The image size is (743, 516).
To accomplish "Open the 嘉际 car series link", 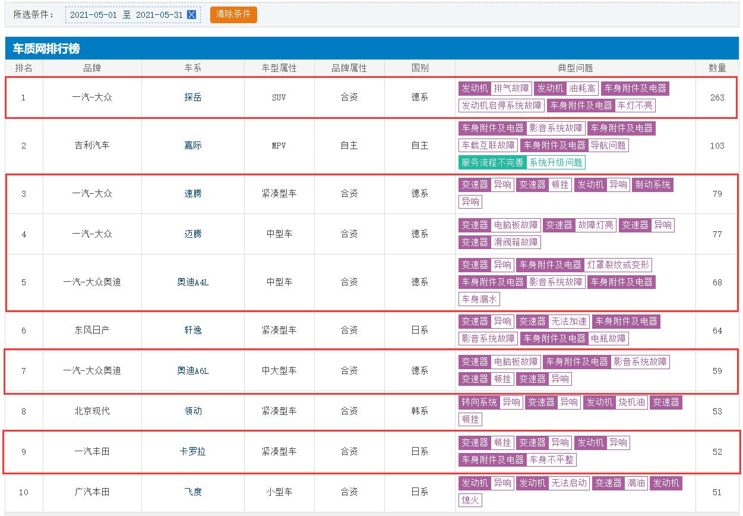I will point(193,146).
